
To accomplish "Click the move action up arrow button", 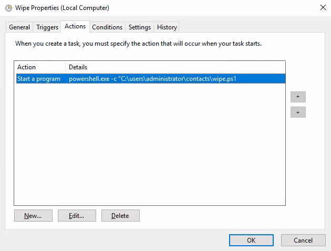I will tap(298, 97).
